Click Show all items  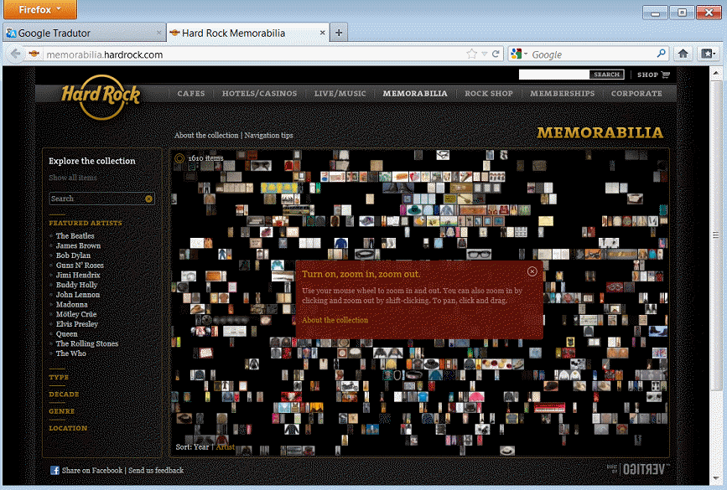click(73, 178)
